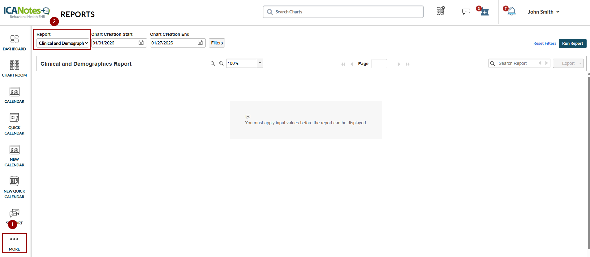Open the Export dropdown
Image resolution: width=590 pixels, height=257 pixels.
[x=568, y=63]
